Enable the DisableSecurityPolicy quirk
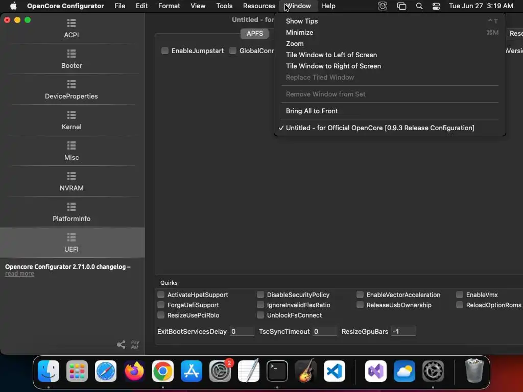523x392 pixels. (260, 295)
